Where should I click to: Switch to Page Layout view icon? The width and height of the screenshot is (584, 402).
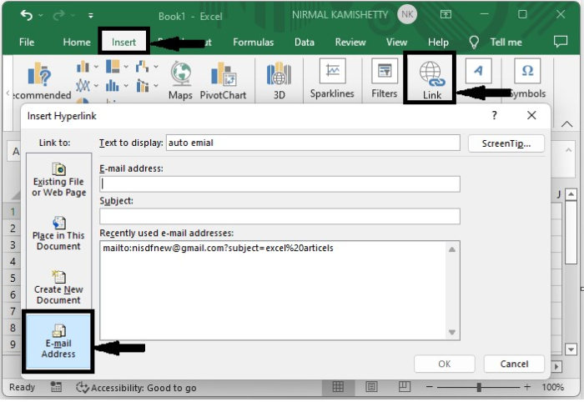[x=371, y=387]
